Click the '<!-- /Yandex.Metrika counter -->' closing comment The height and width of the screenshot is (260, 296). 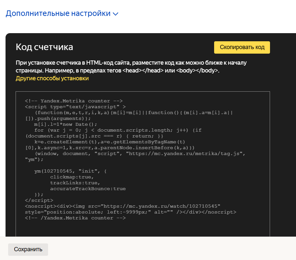tap(75, 218)
